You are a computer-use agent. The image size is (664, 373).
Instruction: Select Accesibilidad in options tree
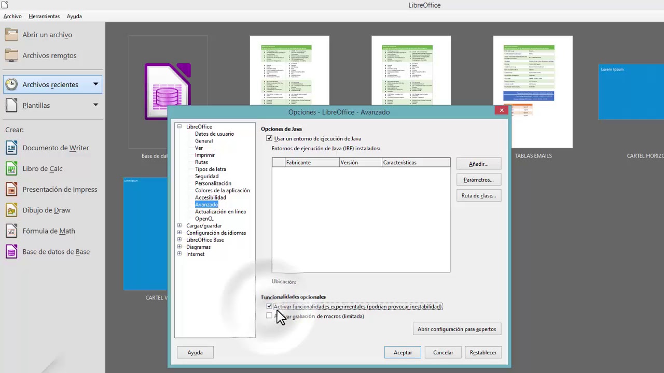(x=211, y=197)
